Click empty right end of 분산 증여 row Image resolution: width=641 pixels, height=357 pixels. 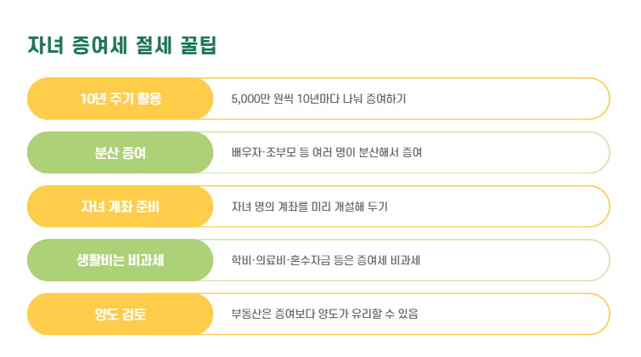point(515,152)
